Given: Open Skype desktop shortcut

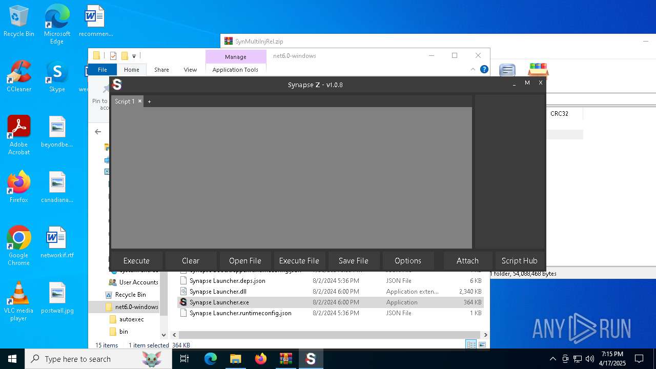Looking at the screenshot, I should [x=57, y=76].
